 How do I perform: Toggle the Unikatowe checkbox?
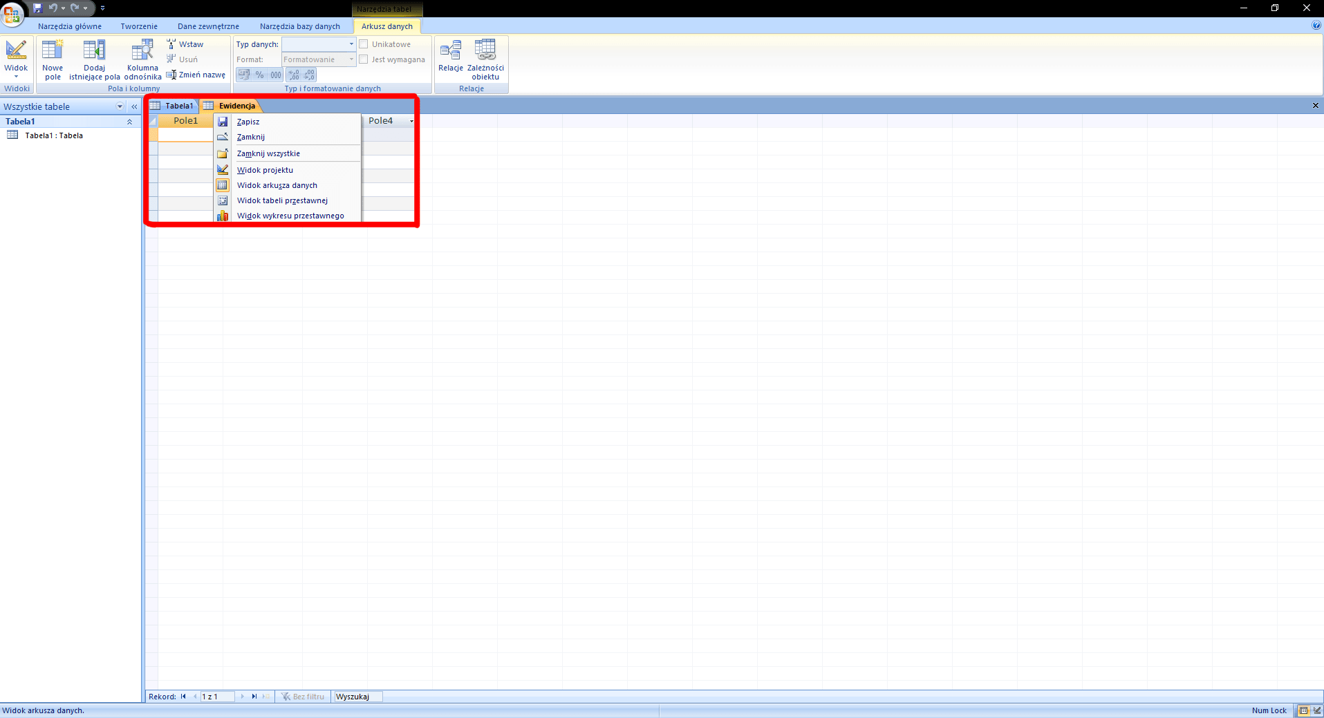tap(364, 44)
